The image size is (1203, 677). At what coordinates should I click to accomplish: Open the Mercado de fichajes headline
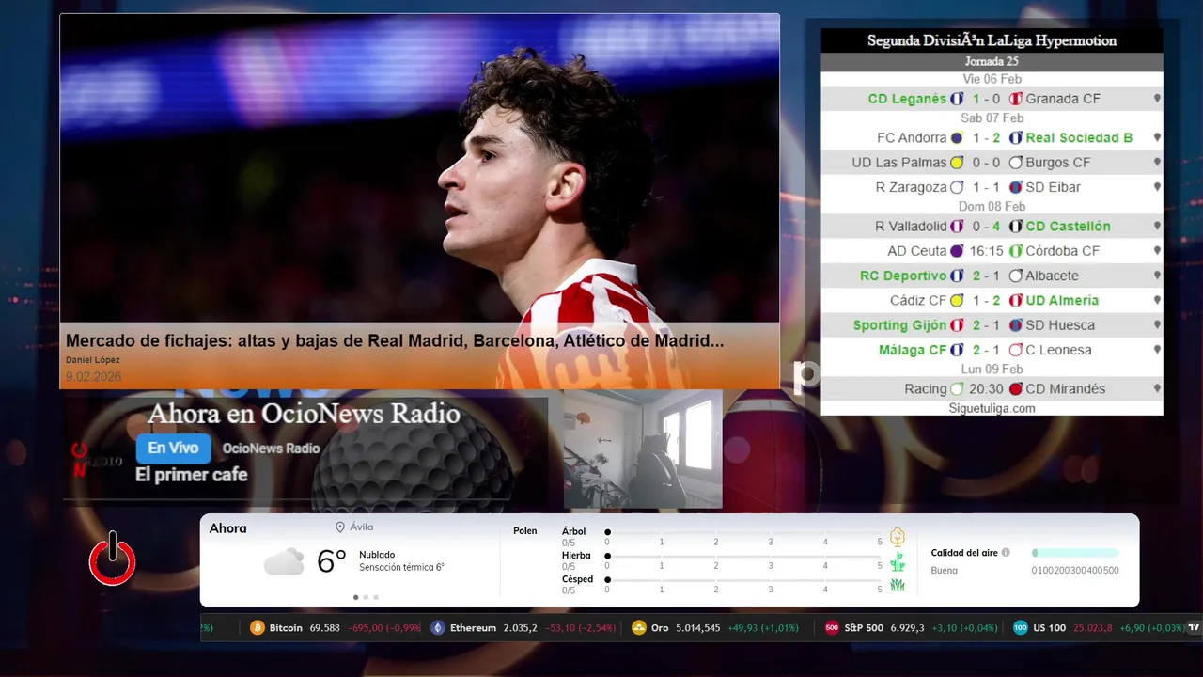tap(395, 341)
